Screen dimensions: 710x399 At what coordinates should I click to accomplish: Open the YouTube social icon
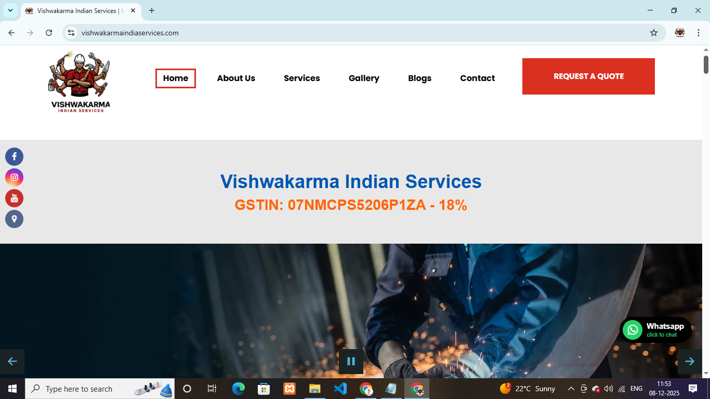pos(14,198)
